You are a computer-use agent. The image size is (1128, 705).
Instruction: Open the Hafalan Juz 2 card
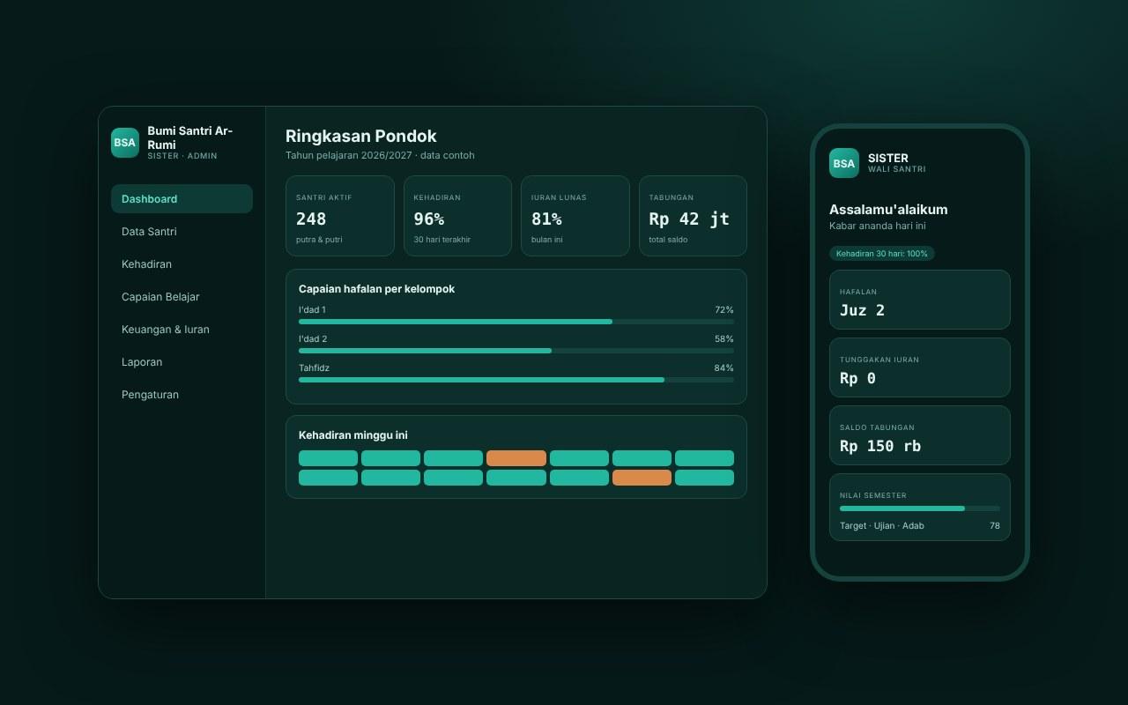point(920,300)
